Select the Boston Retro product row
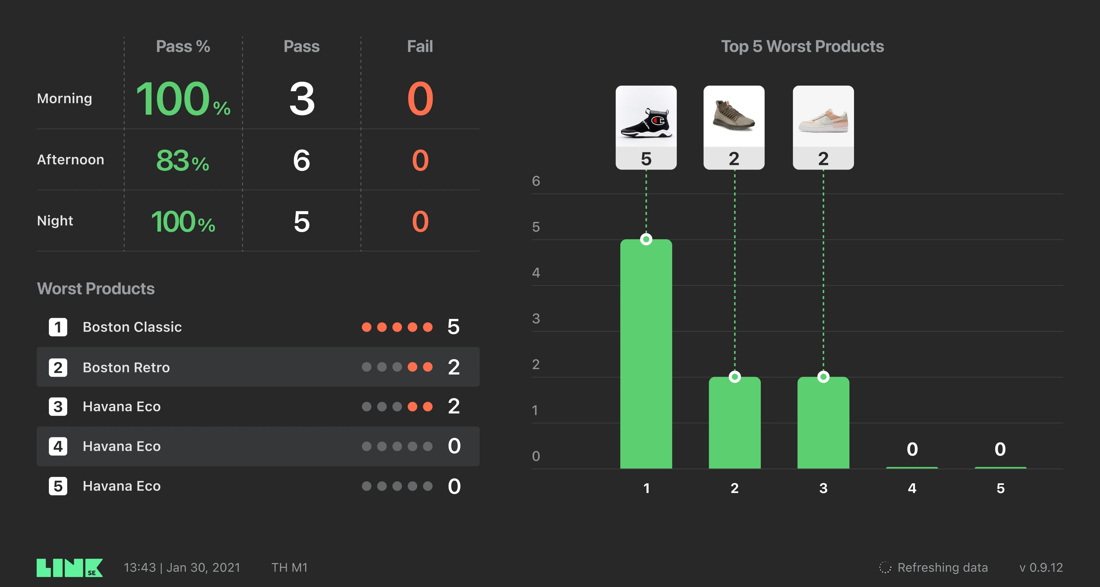This screenshot has height=587, width=1100. (258, 367)
